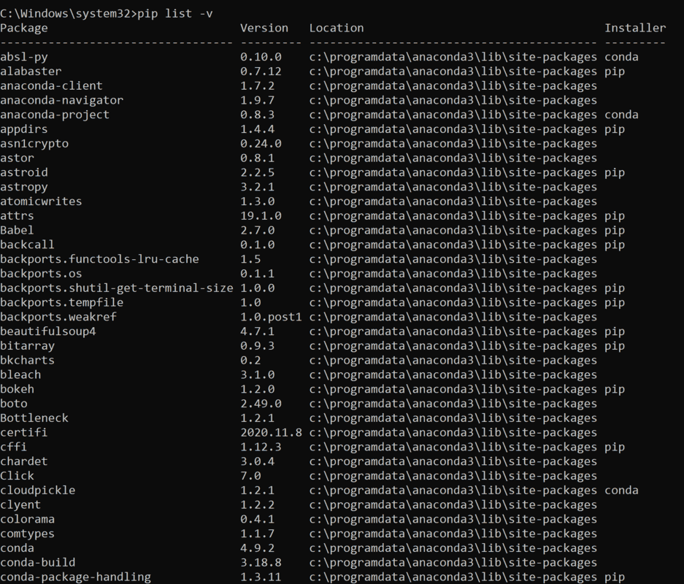Click the absl-py package name
684x584 pixels.
(24, 57)
